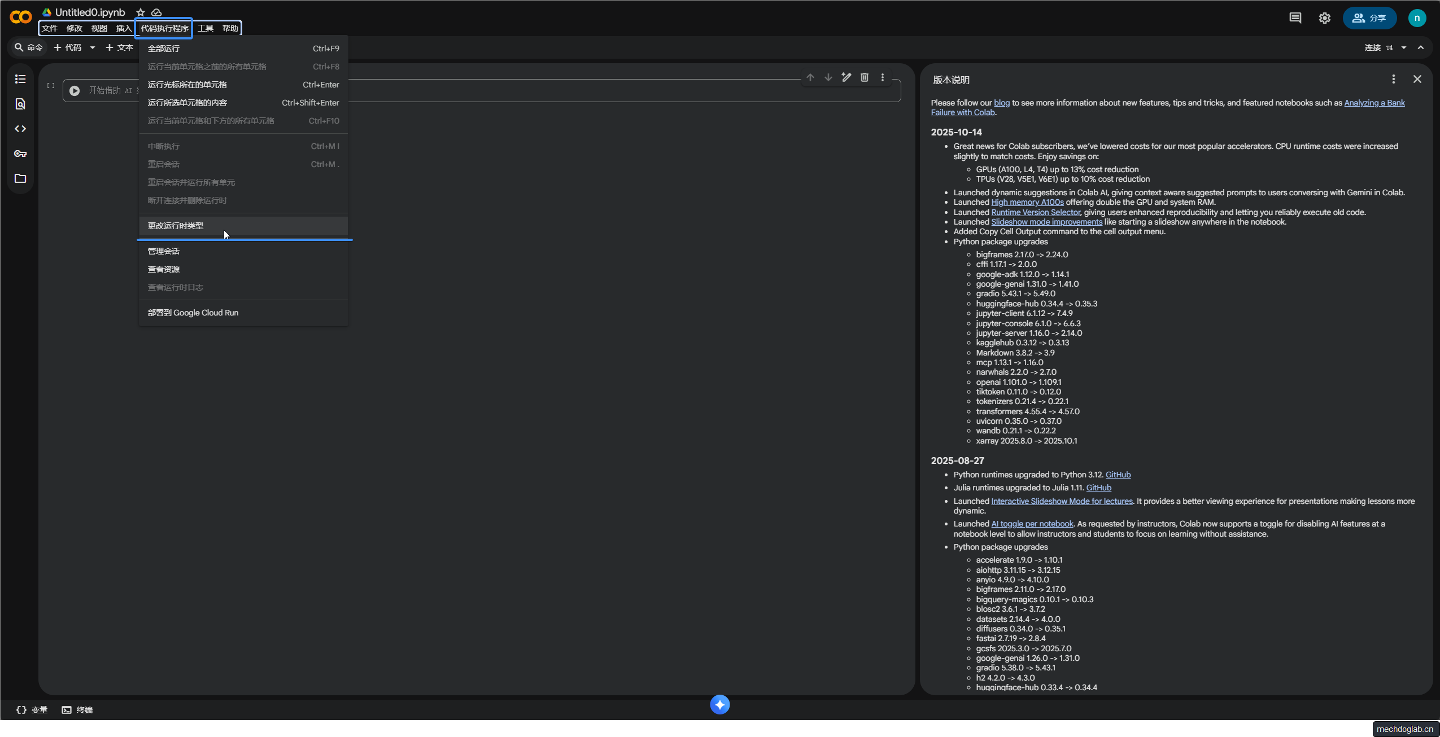Collapse the header with chevron up

pyautogui.click(x=1420, y=47)
